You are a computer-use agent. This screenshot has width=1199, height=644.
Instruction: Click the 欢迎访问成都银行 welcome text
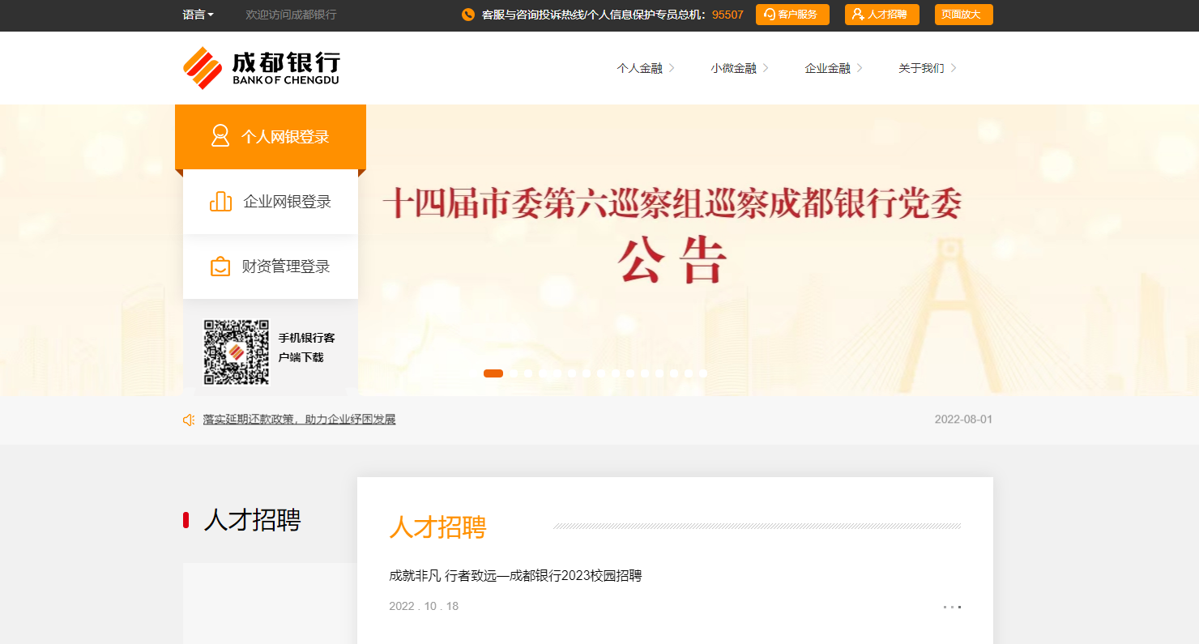click(x=291, y=15)
